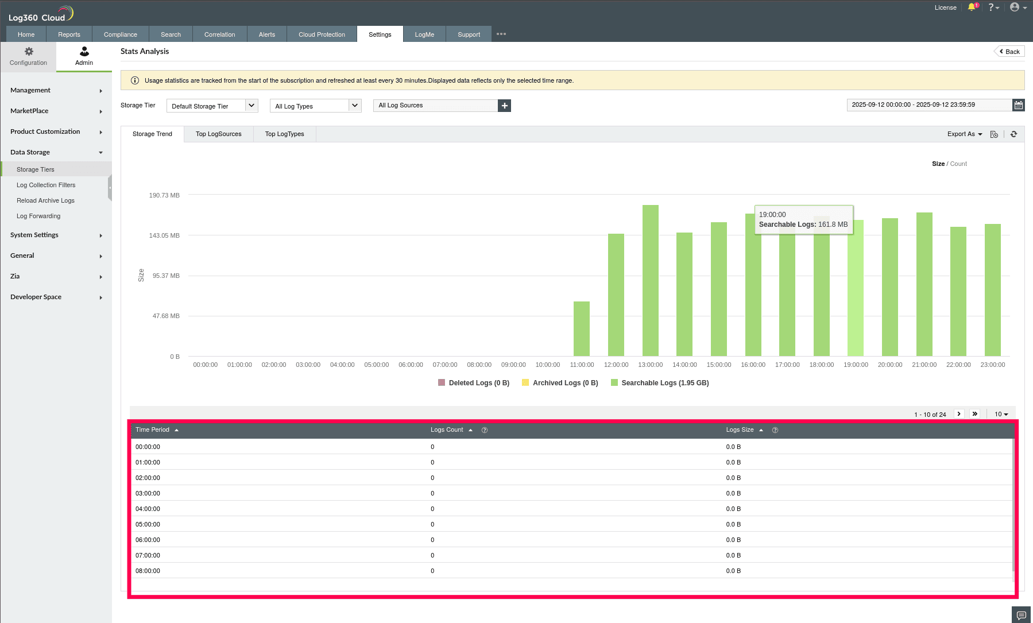Screen dimensions: 1033x623
Task: Open the chat support icon
Action: (x=1021, y=615)
